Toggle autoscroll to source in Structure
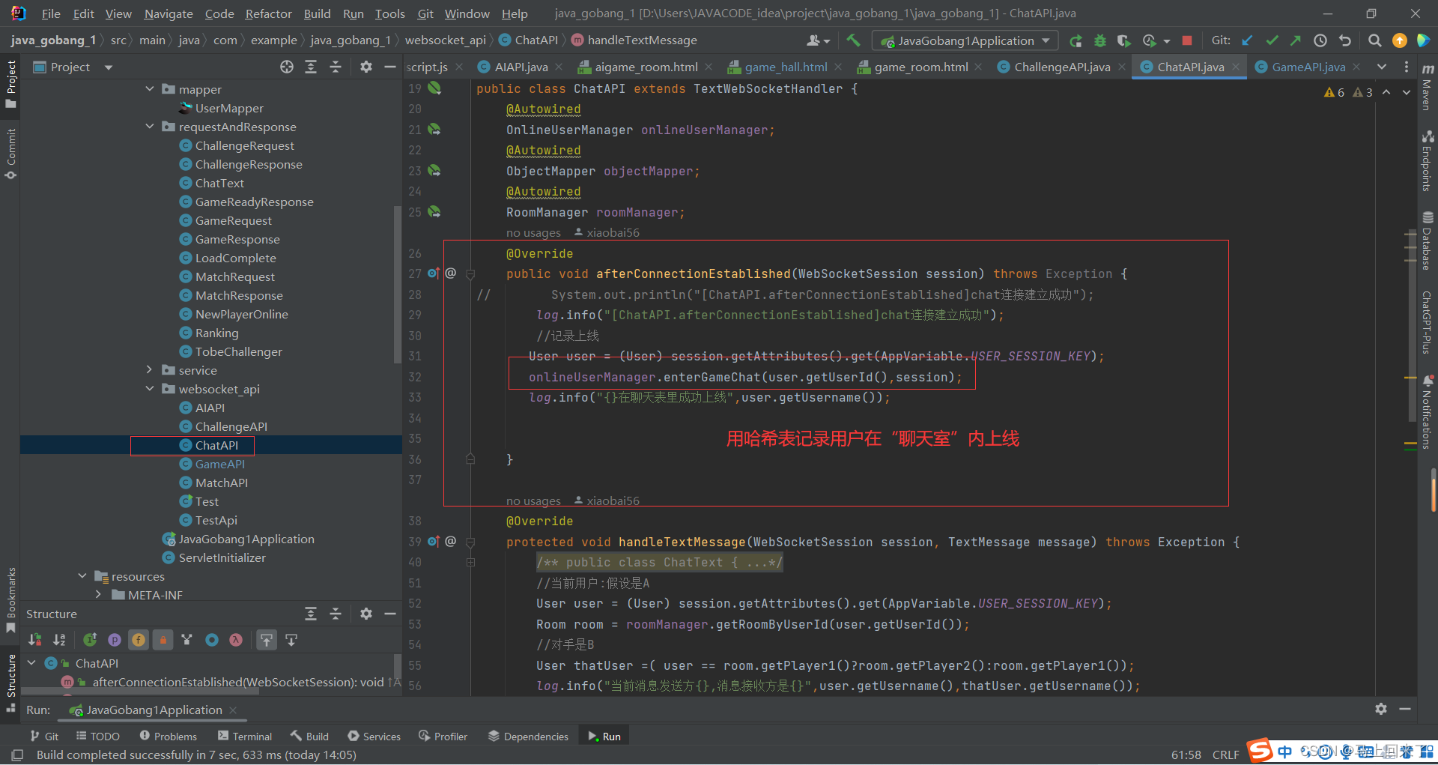The width and height of the screenshot is (1438, 765). click(267, 640)
